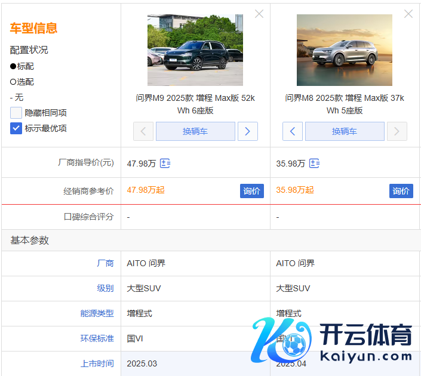Move the 问界M9 column right with arrow
The width and height of the screenshot is (421, 376).
pos(248,131)
